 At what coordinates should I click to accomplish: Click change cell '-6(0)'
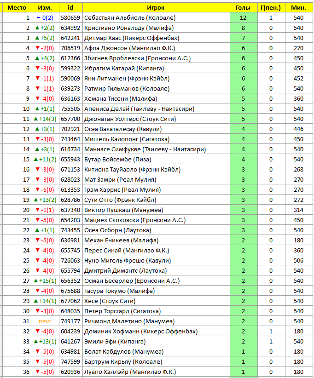[x=46, y=190]
